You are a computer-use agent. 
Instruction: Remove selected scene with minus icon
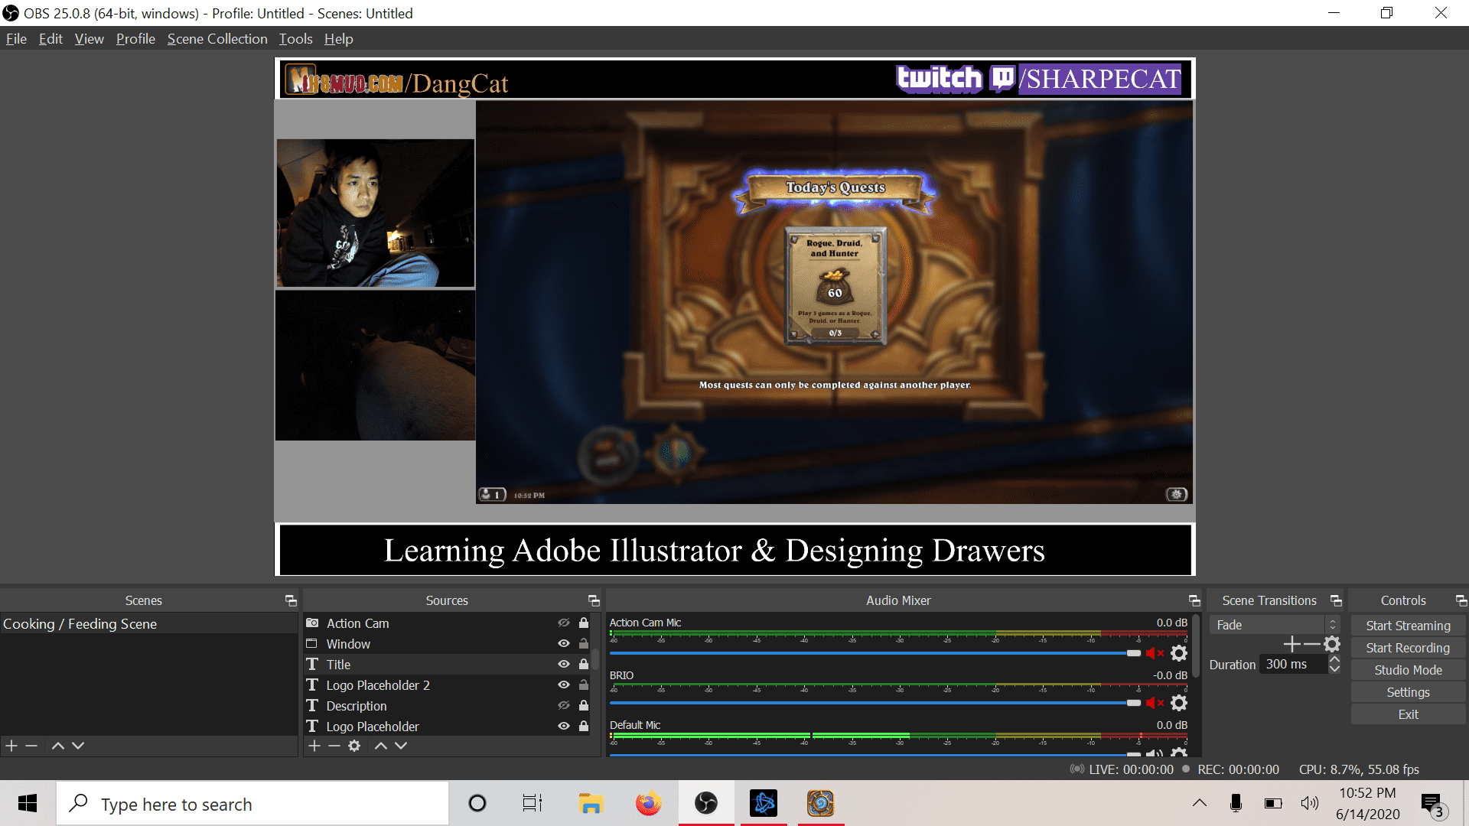[x=31, y=746]
